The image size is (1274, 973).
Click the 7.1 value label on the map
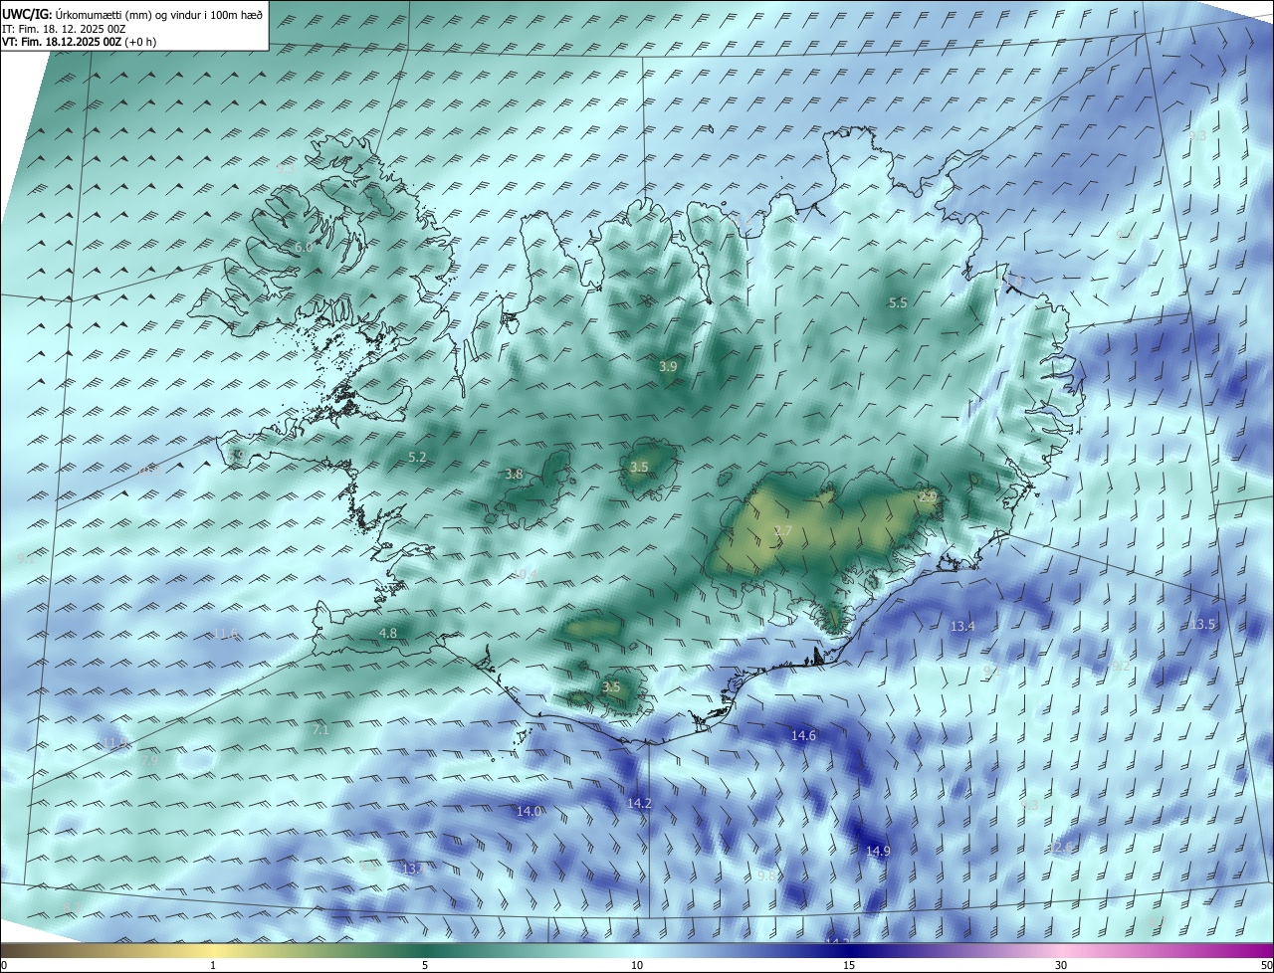(320, 729)
